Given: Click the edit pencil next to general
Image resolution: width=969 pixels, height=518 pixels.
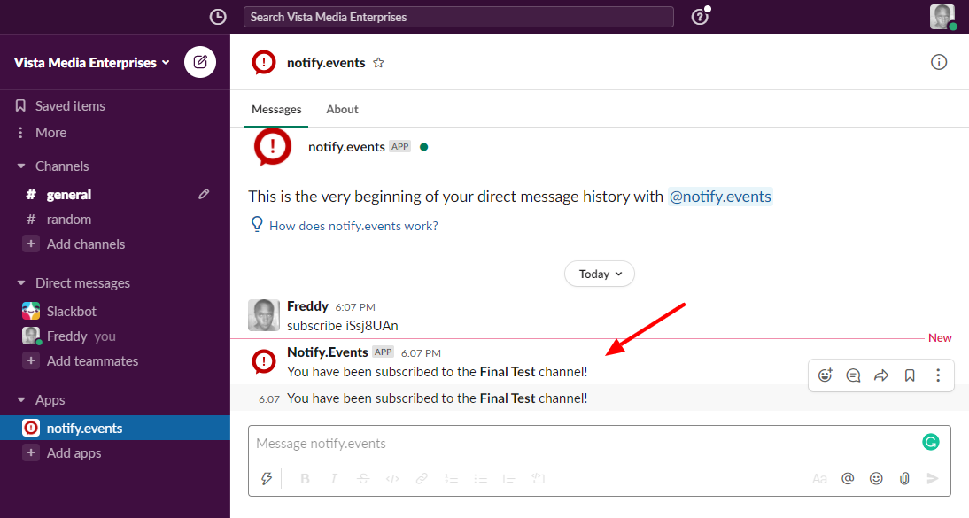Looking at the screenshot, I should pos(204,194).
